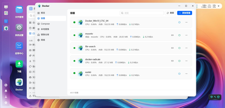Open the xunlei three-dot menu
Image resolution: width=225 pixels, height=108 pixels.
(x=186, y=74)
